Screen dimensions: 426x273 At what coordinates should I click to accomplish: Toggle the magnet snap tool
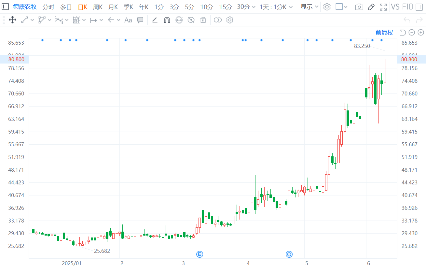(x=167, y=20)
